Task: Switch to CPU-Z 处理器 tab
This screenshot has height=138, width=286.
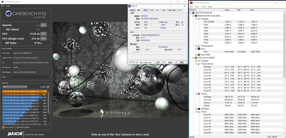Action: tap(132, 10)
